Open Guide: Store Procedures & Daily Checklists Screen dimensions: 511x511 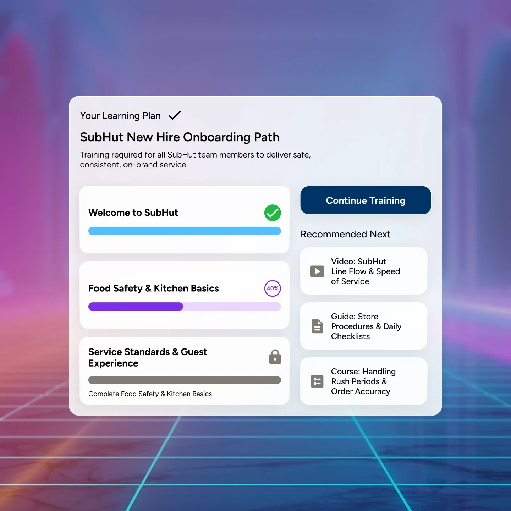tap(366, 326)
